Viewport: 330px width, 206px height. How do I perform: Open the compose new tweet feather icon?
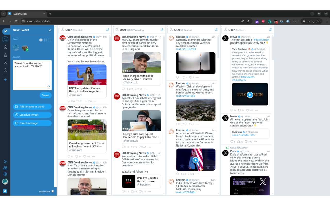pos(5,31)
